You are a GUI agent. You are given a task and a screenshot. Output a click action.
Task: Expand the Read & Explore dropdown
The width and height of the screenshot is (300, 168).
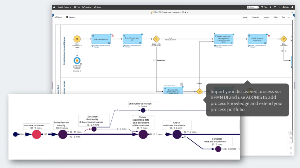64,7
